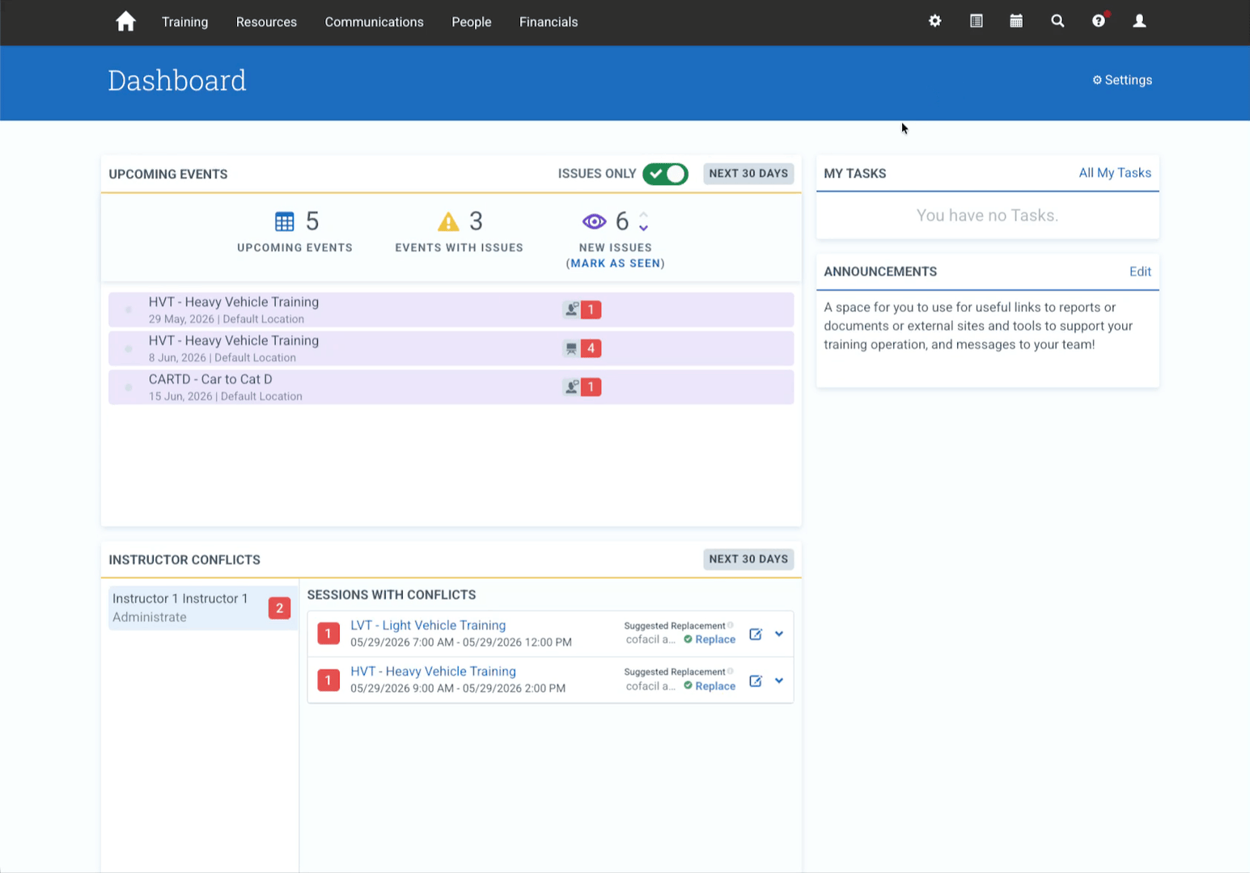Step new issues up with arrow
The image size is (1250, 873).
coord(644,215)
